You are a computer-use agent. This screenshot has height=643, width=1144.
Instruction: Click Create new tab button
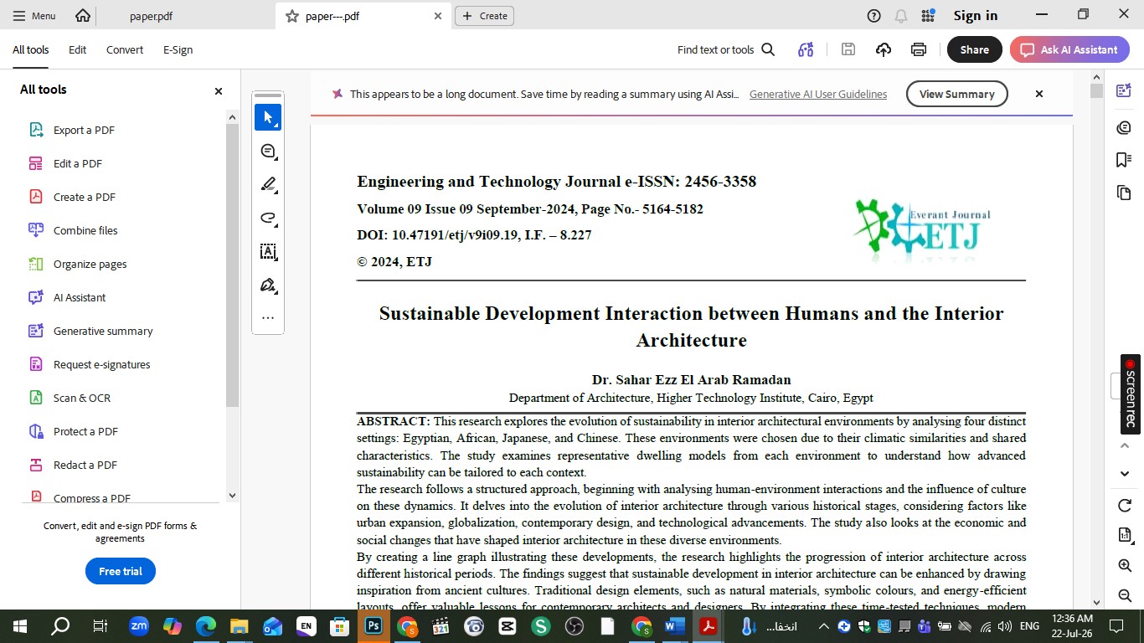[x=484, y=15]
